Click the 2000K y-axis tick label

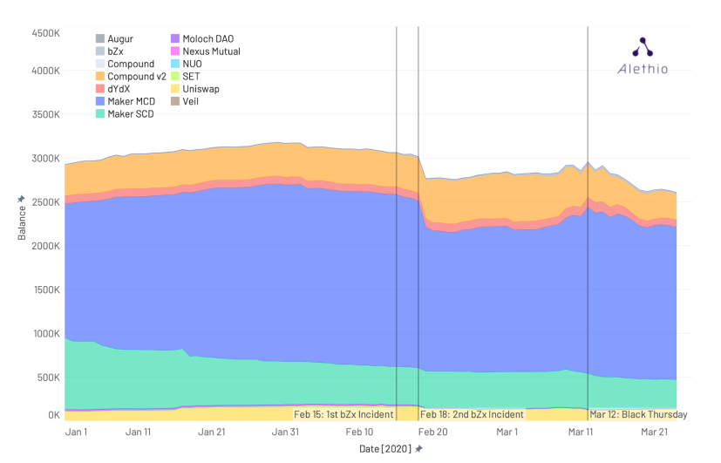46,246
